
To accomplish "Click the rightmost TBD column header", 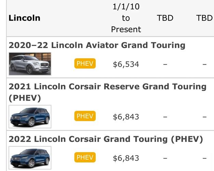I will click(x=204, y=18).
